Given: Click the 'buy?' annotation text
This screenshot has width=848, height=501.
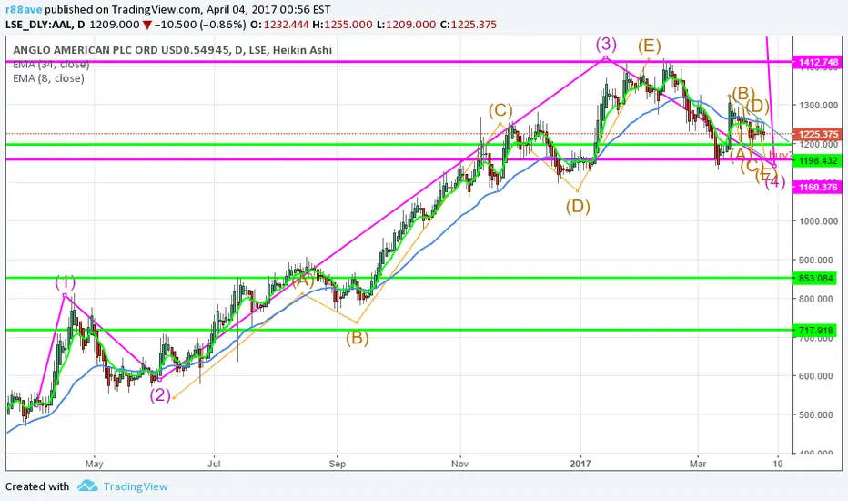Looking at the screenshot, I should (780, 156).
